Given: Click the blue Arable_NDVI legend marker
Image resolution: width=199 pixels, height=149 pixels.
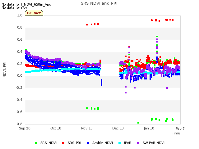Looking at the screenshot, I should [x=88, y=143].
